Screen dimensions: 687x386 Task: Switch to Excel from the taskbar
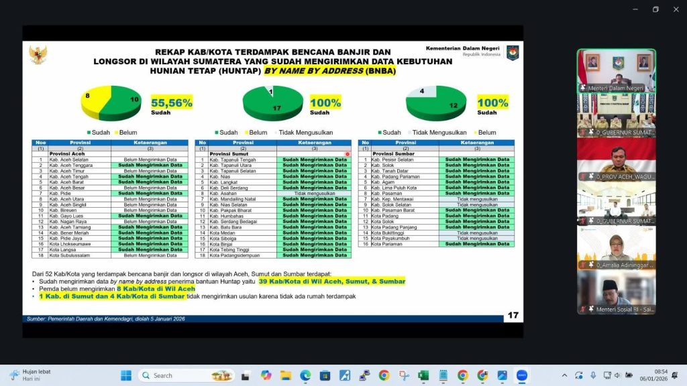[x=423, y=375]
